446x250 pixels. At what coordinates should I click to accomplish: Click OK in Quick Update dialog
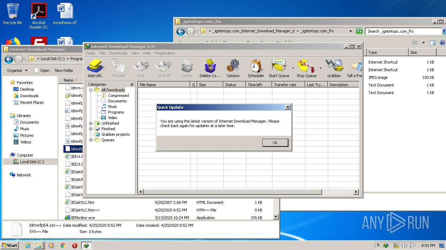[275, 143]
